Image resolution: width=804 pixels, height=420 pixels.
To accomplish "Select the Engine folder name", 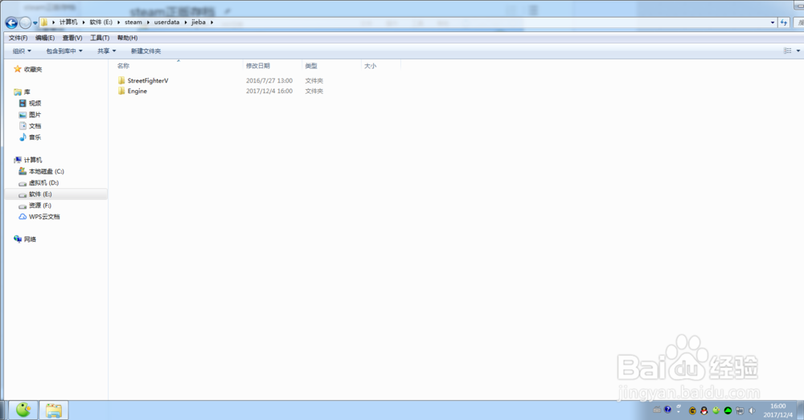I will pos(137,92).
